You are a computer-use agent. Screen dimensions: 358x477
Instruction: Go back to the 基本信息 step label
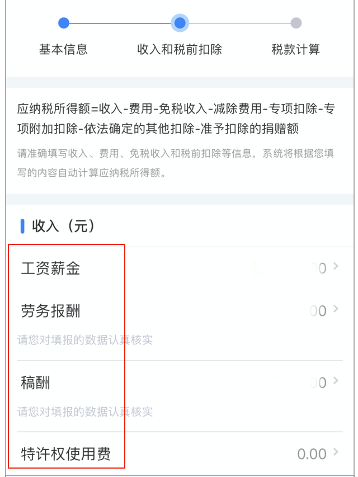click(x=63, y=49)
